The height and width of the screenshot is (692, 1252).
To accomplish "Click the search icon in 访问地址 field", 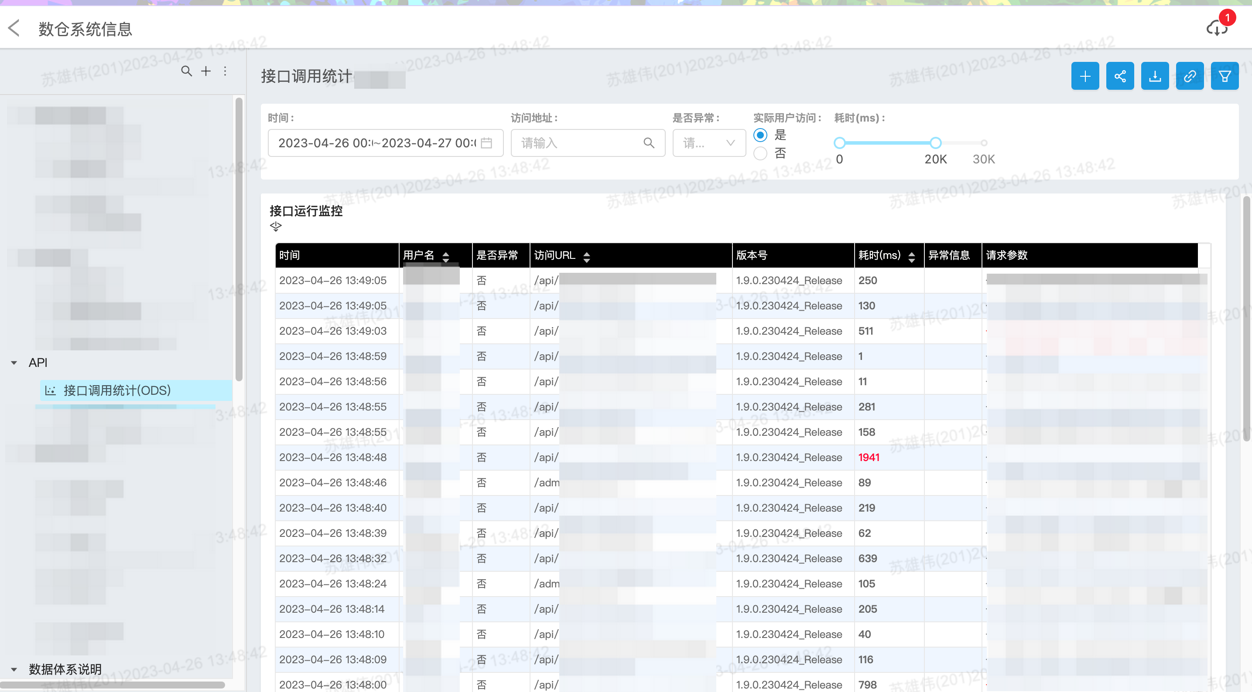I will [x=649, y=143].
